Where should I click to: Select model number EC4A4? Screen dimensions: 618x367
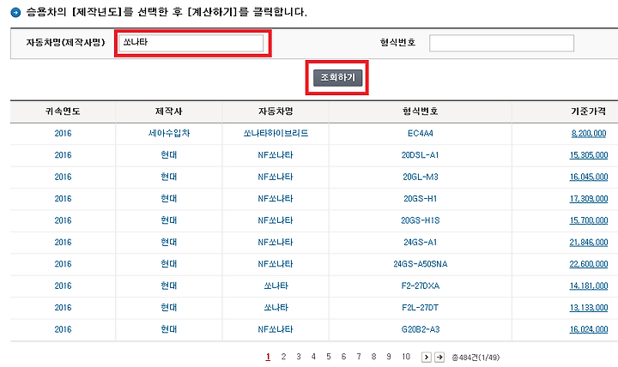pyautogui.click(x=420, y=134)
